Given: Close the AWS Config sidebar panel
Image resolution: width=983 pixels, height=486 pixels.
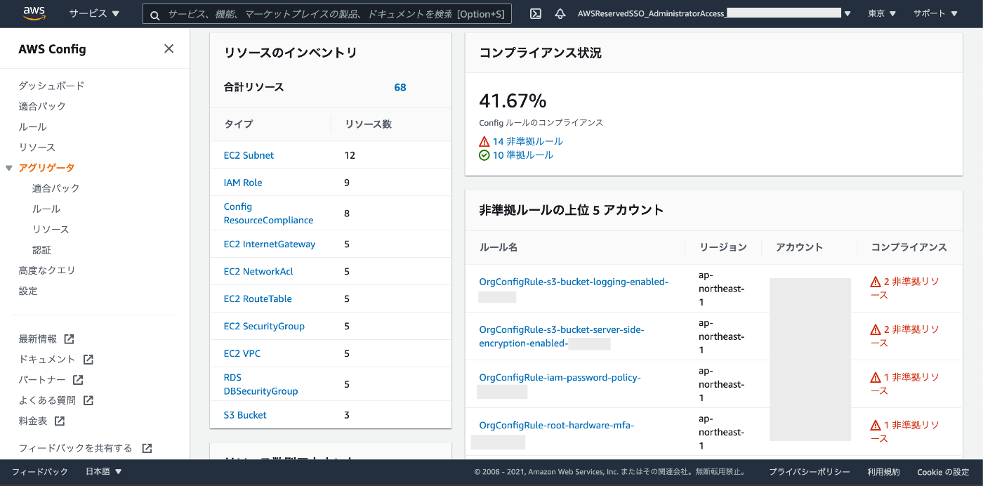Looking at the screenshot, I should click(169, 48).
